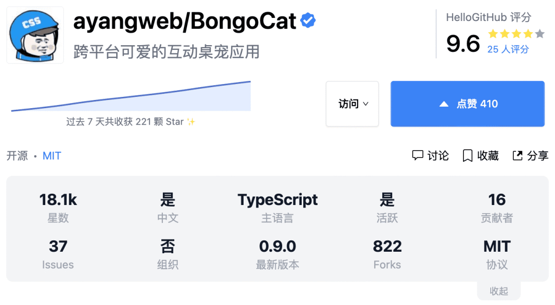The width and height of the screenshot is (555, 305).
Task: Click the 9.6 rating score
Action: 463,44
